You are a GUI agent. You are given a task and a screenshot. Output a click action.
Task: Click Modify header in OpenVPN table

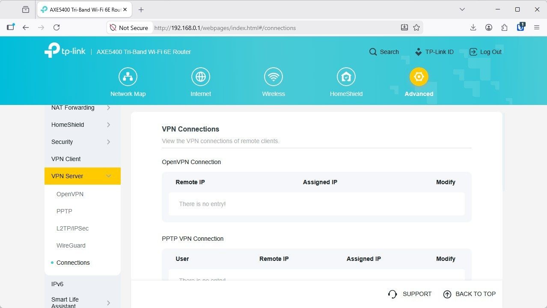point(446,182)
